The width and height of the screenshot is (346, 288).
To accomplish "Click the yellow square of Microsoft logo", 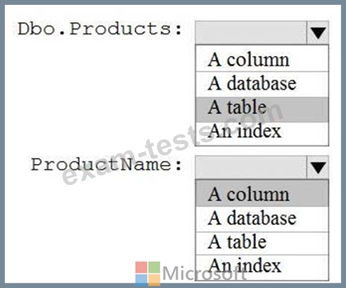I will click(154, 280).
